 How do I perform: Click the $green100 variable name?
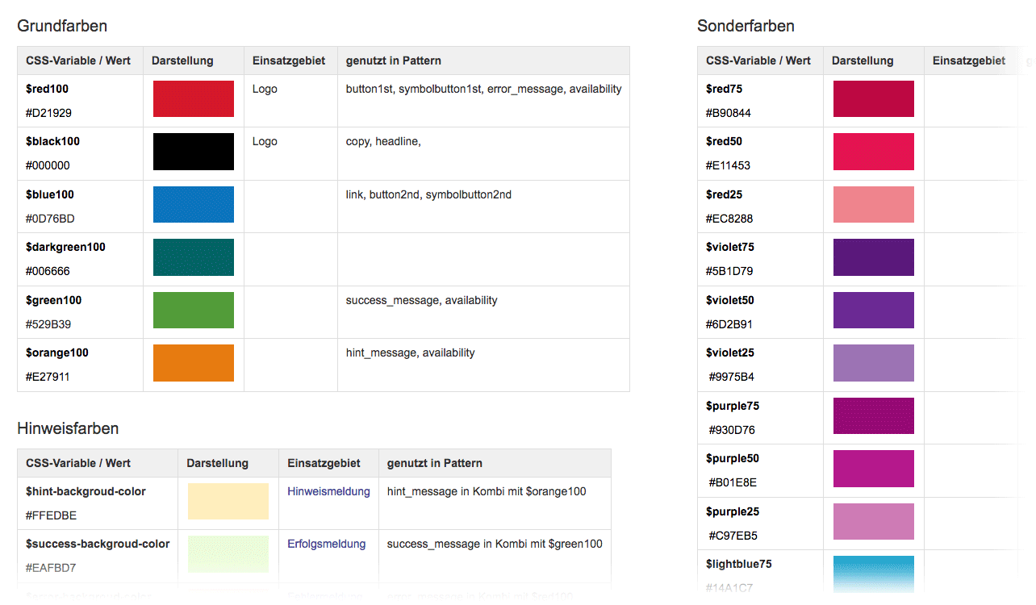53,300
